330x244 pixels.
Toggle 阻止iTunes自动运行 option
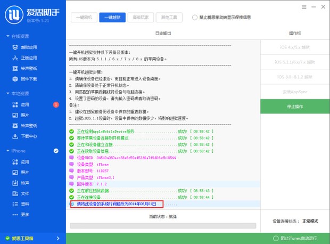(276, 238)
